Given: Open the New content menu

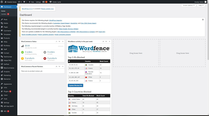Looking at the screenshot, I should pos(31,2).
